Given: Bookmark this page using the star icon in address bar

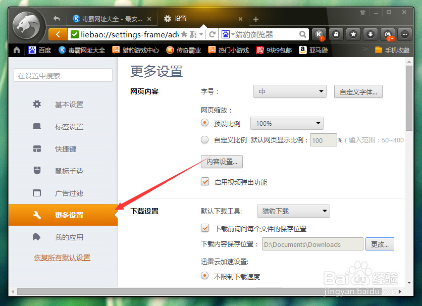Looking at the screenshot, I should [184, 34].
